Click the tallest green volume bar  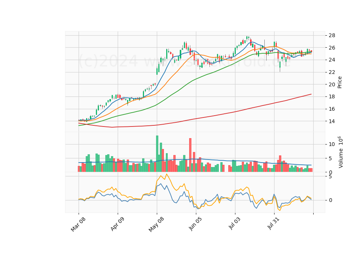[x=157, y=154]
